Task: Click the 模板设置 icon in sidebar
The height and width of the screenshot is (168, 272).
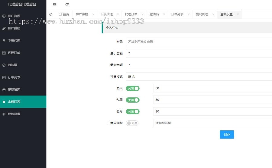Action: 4,114
